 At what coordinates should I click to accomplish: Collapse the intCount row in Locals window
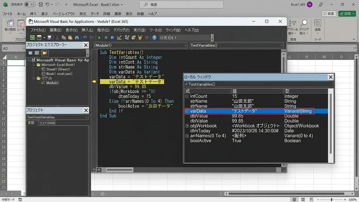[x=187, y=96]
